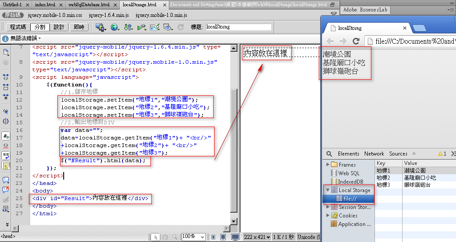Click the desktop size icon in status bar
This screenshot has height=242, width=456.
[x=235, y=237]
